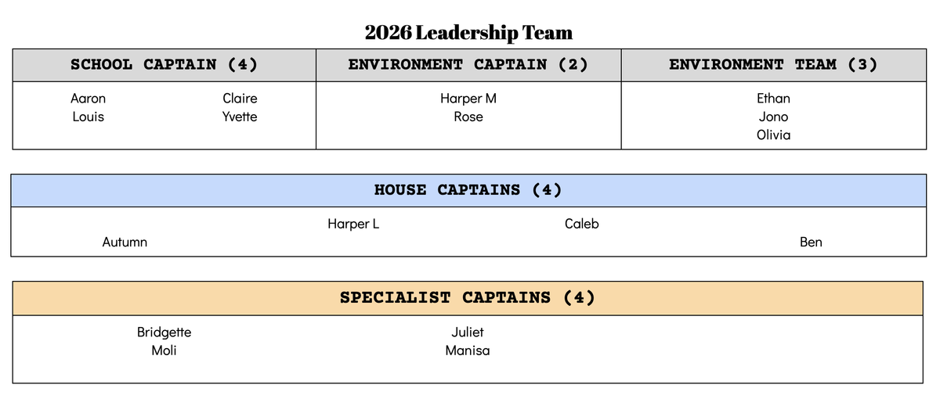This screenshot has height=406, width=940.
Task: Click on the name Yvette
Action: pos(240,117)
